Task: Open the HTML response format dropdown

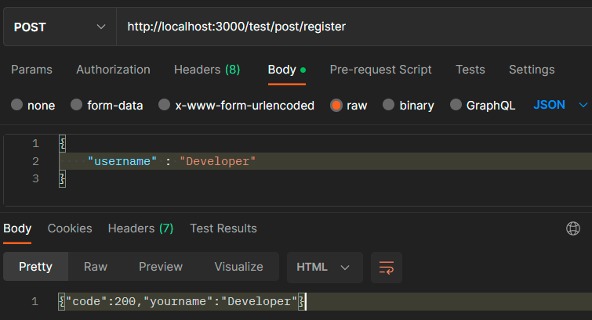Action: tap(325, 268)
